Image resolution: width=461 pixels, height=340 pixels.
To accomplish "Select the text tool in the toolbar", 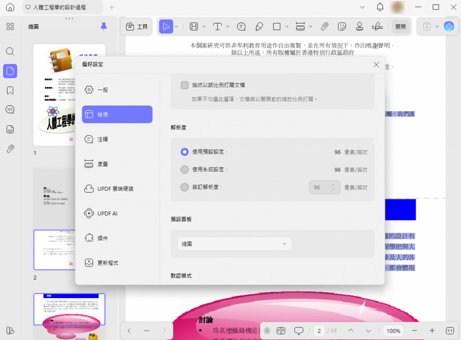I will click(x=217, y=26).
